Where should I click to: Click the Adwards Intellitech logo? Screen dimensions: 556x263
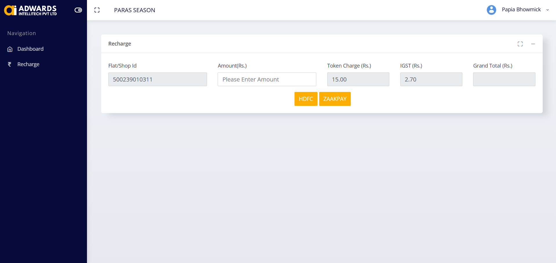[x=30, y=10]
